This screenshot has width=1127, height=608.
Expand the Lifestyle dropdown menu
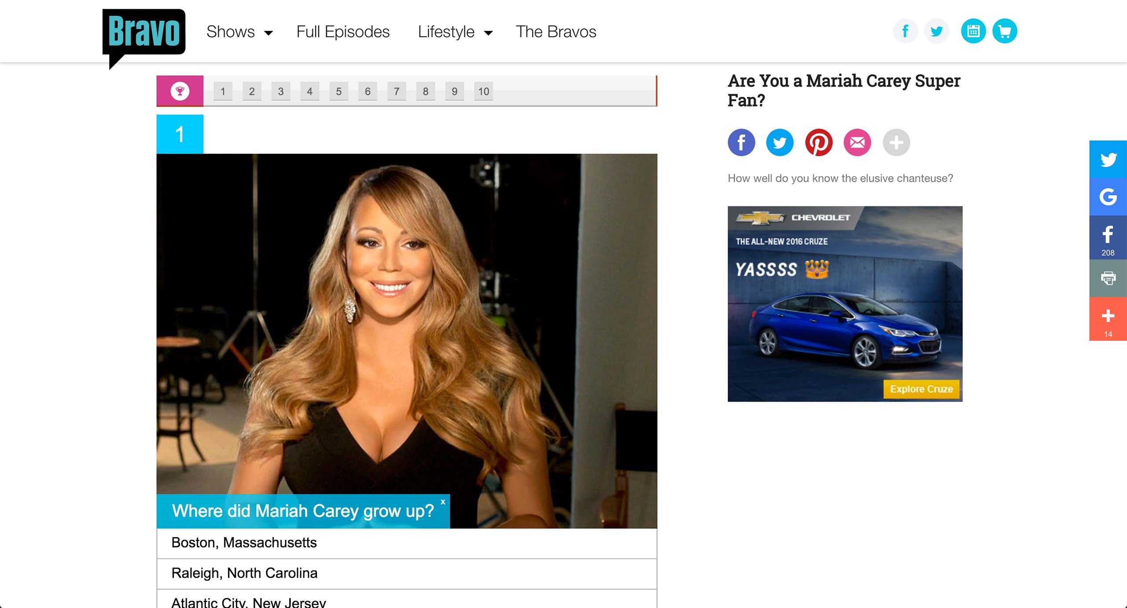pos(455,32)
